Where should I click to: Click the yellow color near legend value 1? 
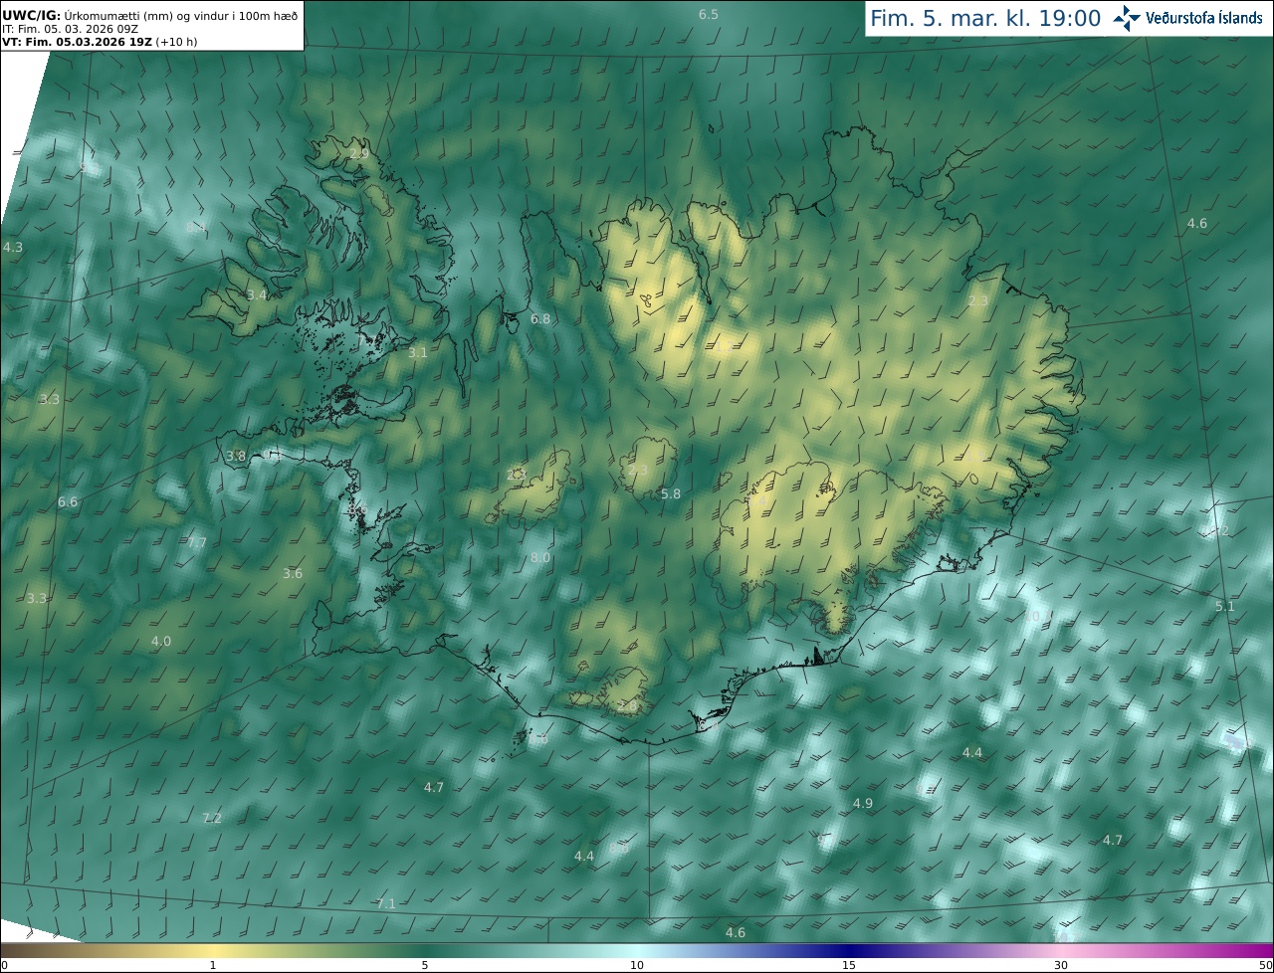click(213, 951)
